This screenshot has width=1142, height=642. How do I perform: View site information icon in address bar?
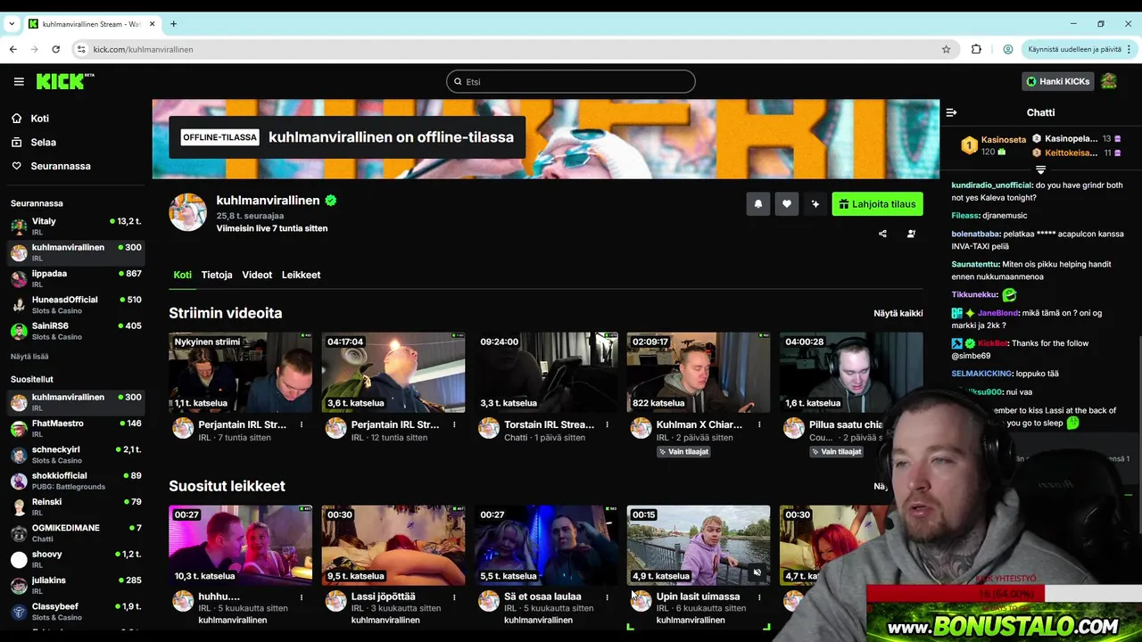(x=81, y=49)
